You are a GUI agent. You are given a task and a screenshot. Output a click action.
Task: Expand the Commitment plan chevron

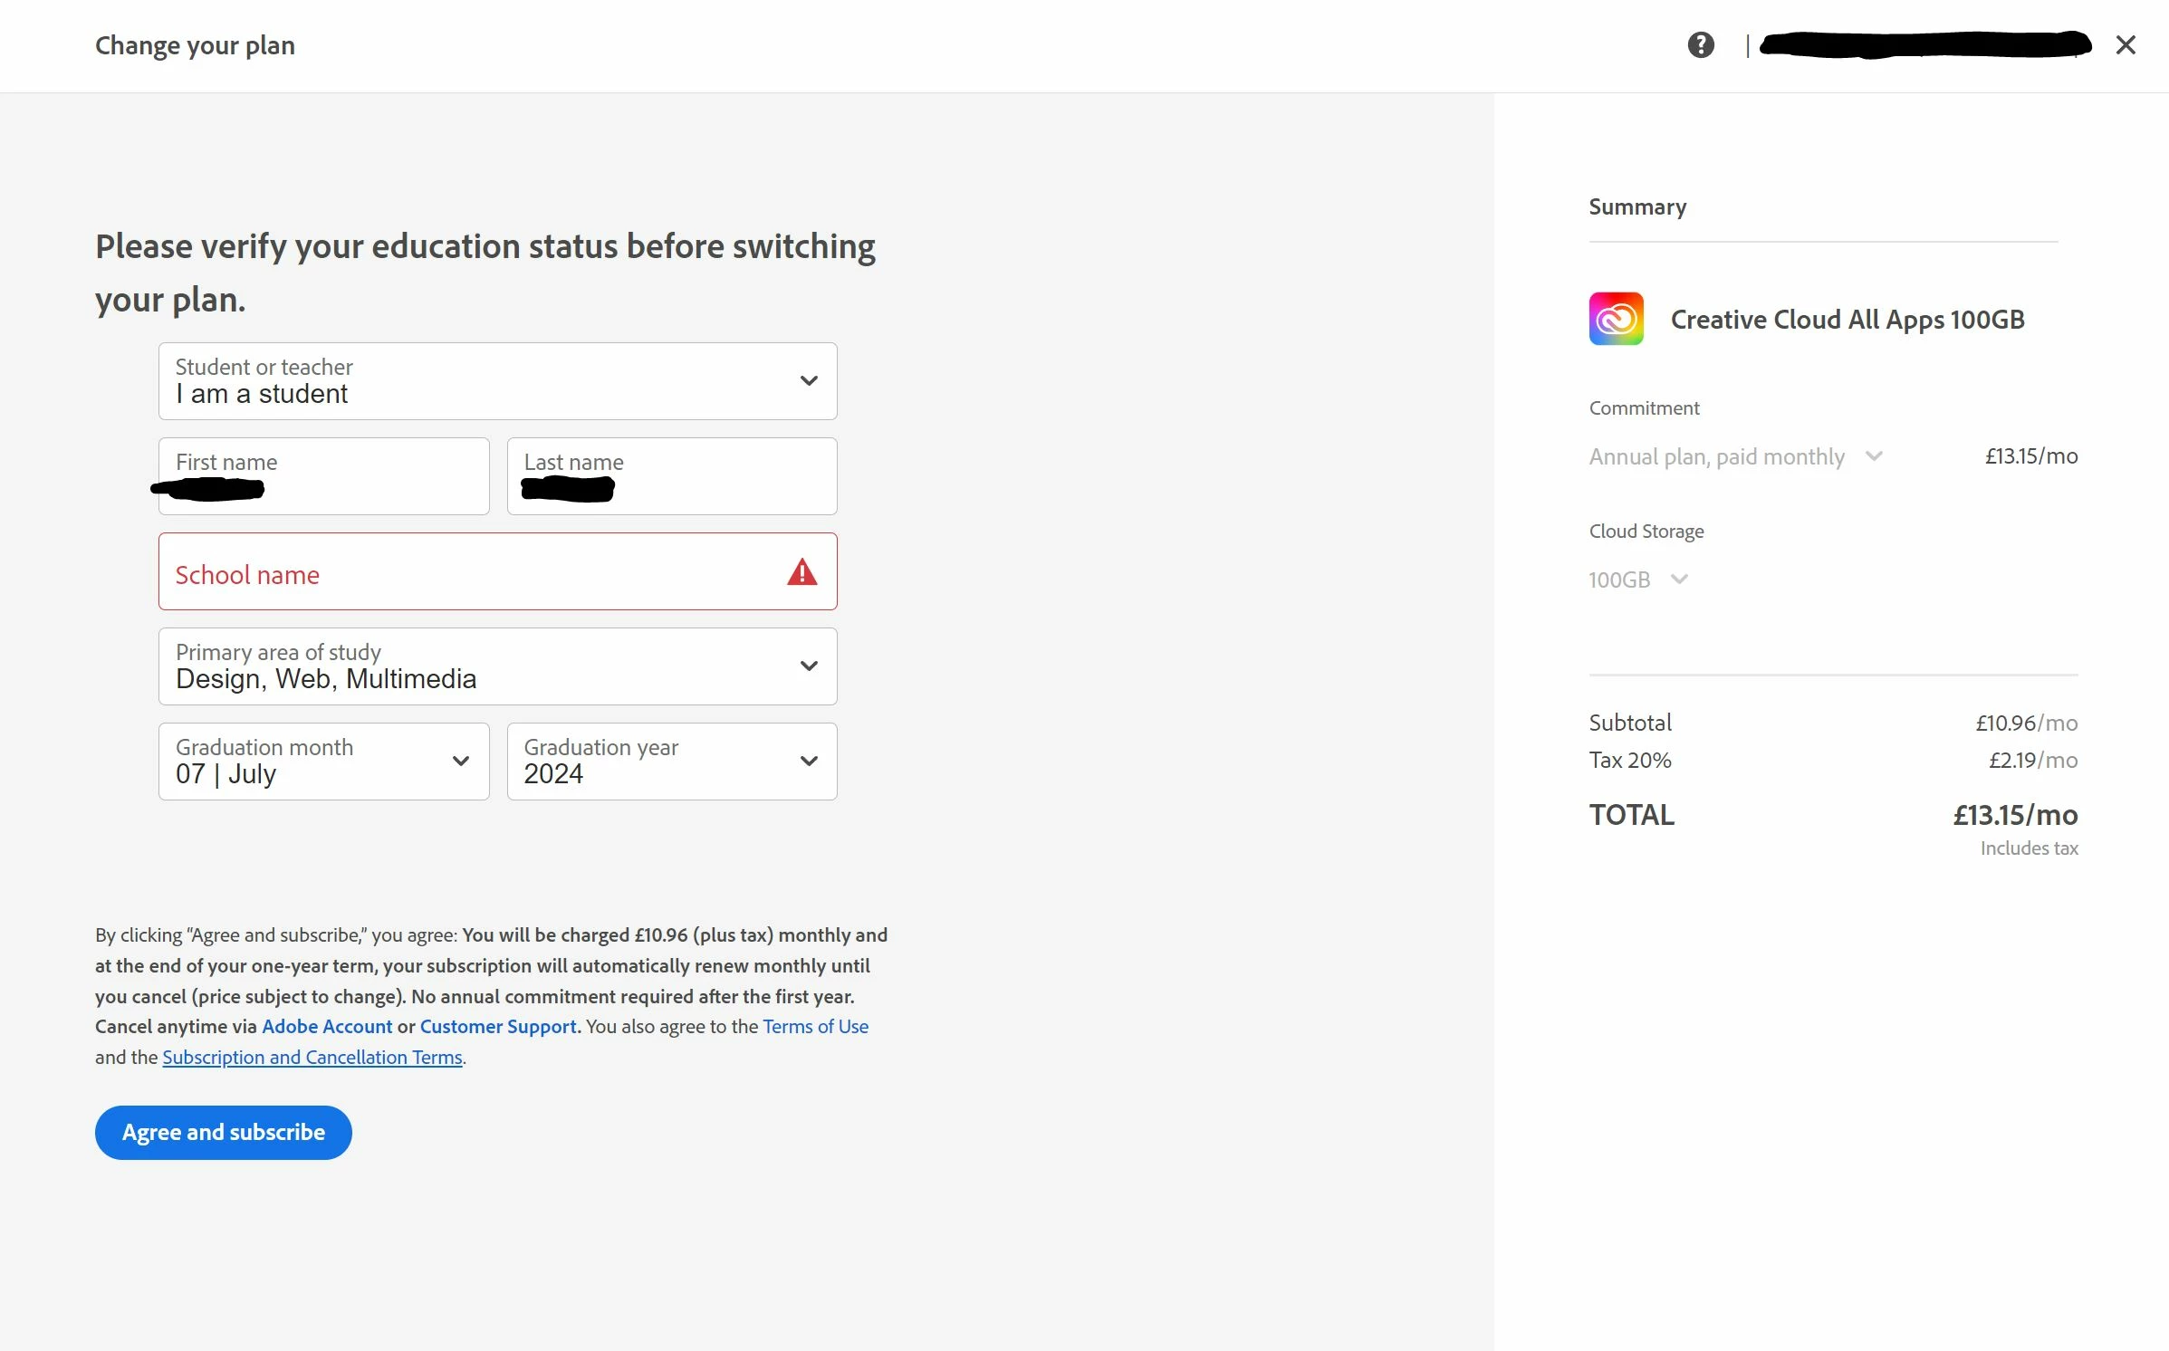[1874, 456]
